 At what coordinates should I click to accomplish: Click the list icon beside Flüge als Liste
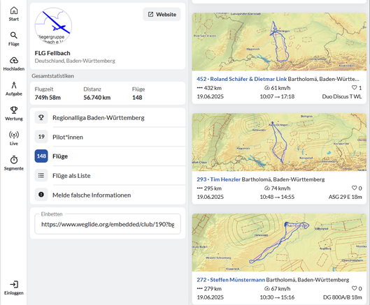(41, 175)
